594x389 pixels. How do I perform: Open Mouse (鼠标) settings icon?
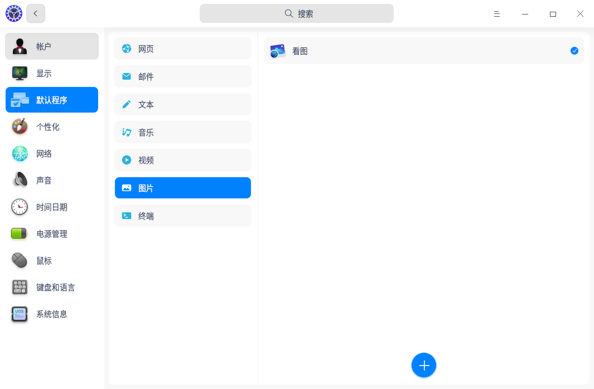coord(20,260)
